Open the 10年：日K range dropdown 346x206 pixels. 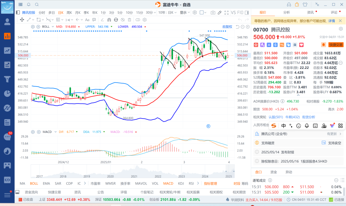point(167,12)
